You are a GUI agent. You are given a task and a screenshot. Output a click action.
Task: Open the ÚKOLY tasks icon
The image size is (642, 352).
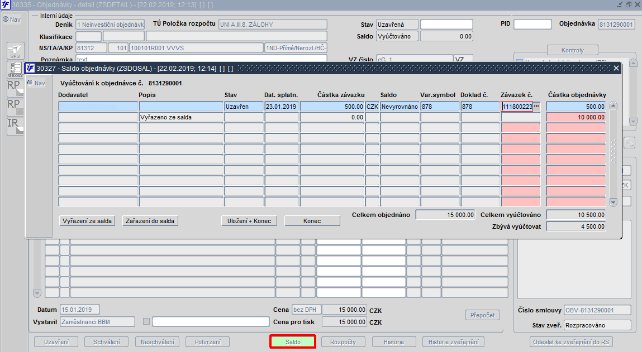tap(16, 70)
